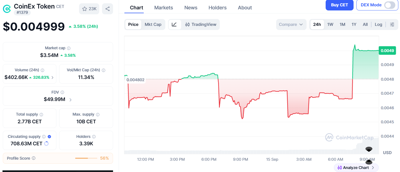The width and height of the screenshot is (400, 172).
Task: Switch chart to Mkt Cap view
Action: pyautogui.click(x=153, y=24)
